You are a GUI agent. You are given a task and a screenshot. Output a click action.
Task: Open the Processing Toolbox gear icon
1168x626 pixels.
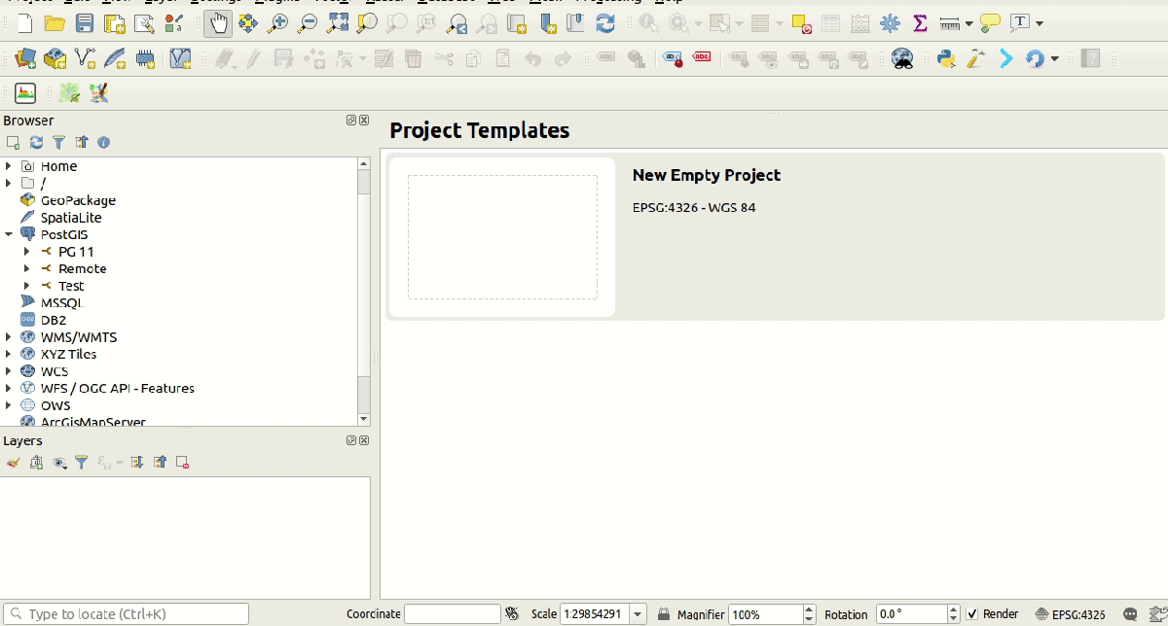click(x=889, y=23)
